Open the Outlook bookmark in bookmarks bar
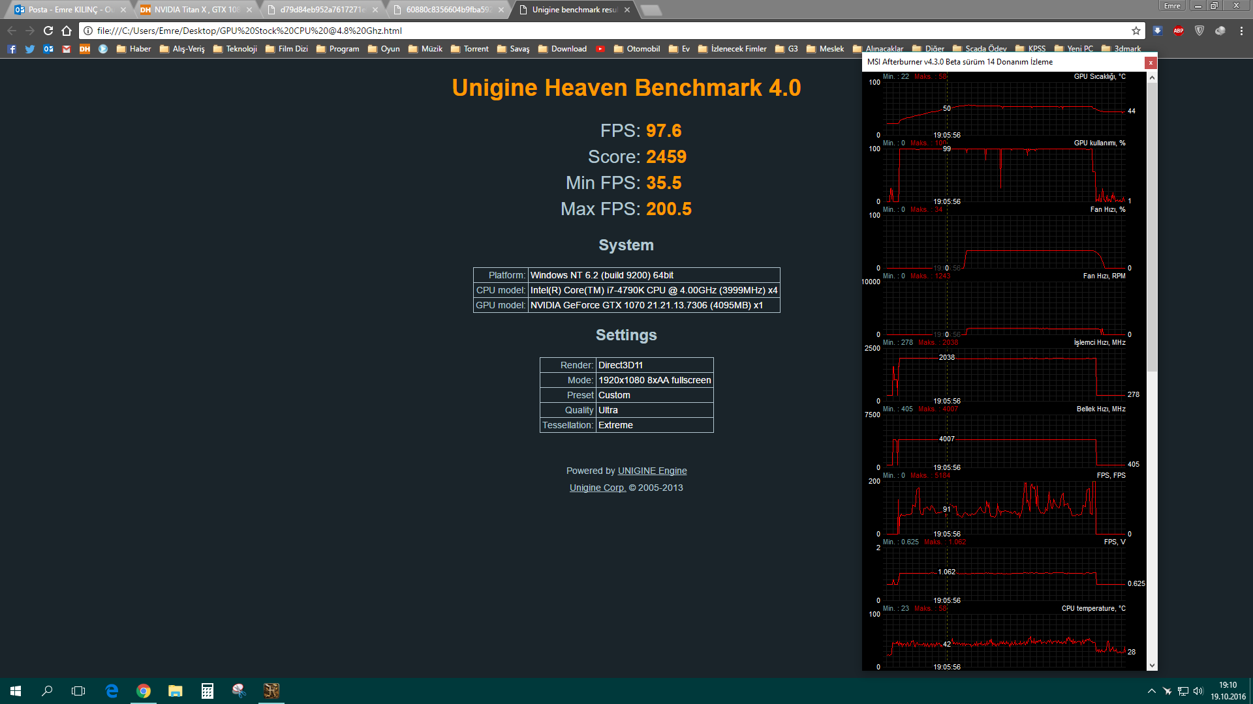The height and width of the screenshot is (704, 1253). click(x=48, y=49)
